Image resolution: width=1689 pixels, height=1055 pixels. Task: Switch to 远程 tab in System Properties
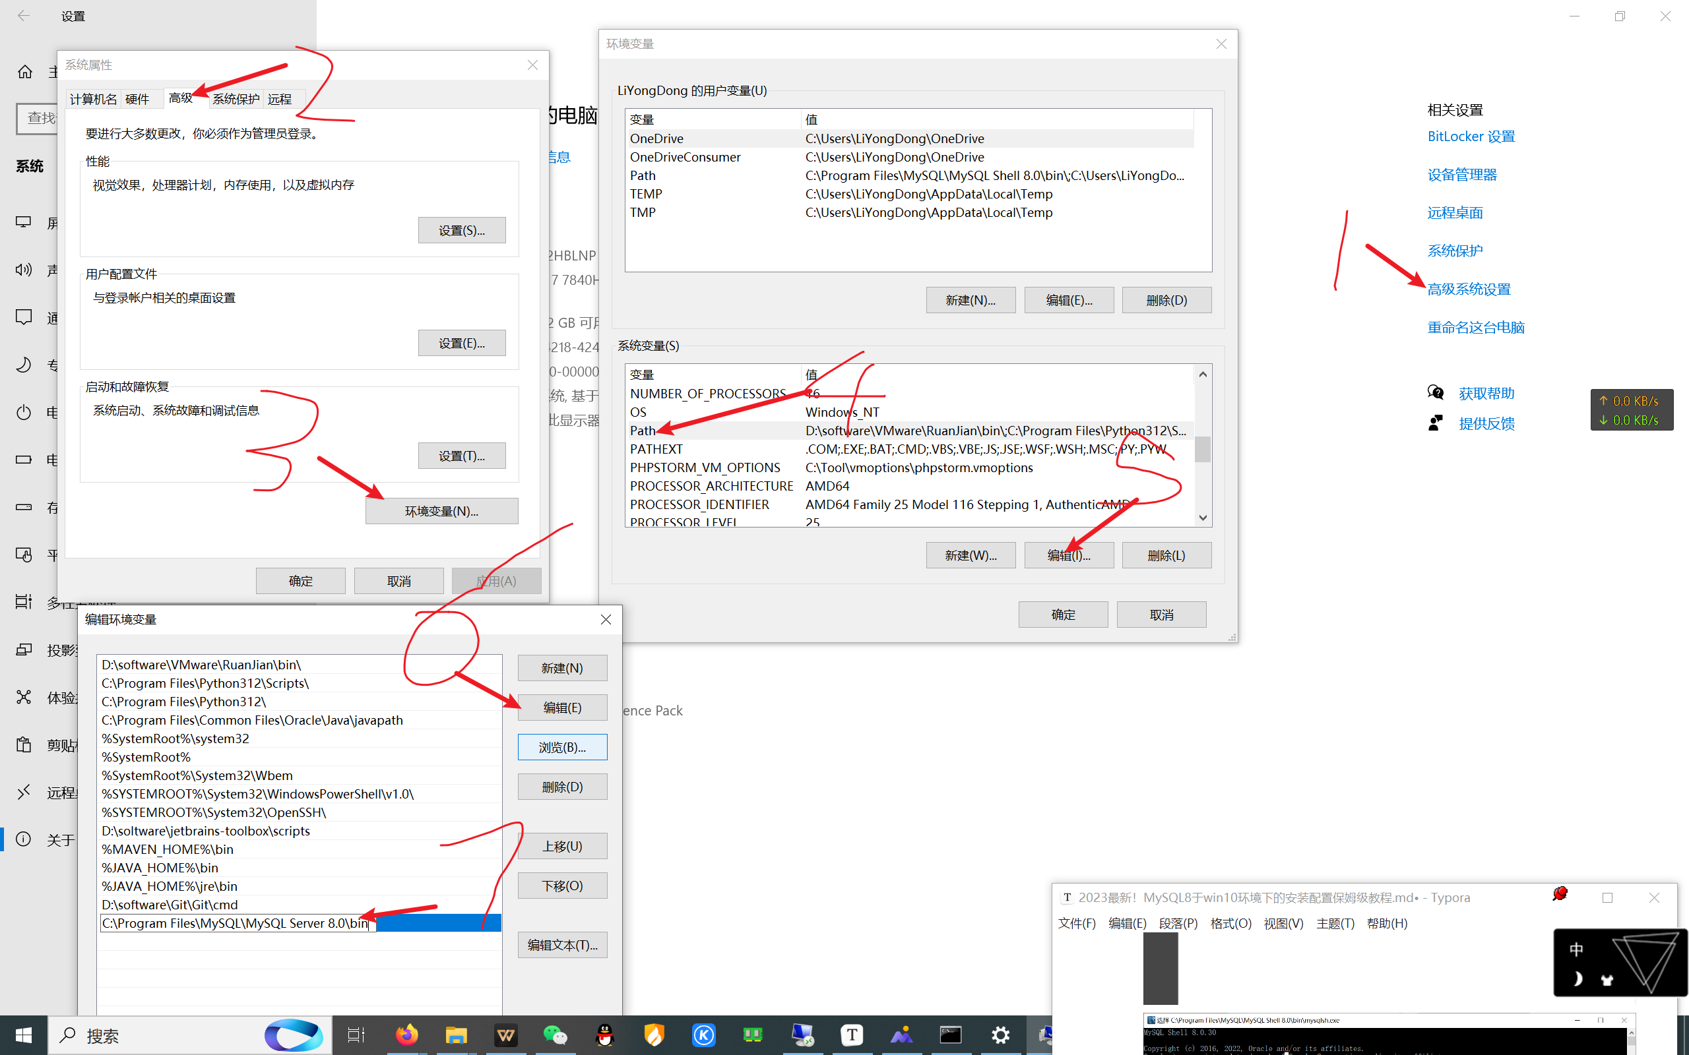pos(280,99)
